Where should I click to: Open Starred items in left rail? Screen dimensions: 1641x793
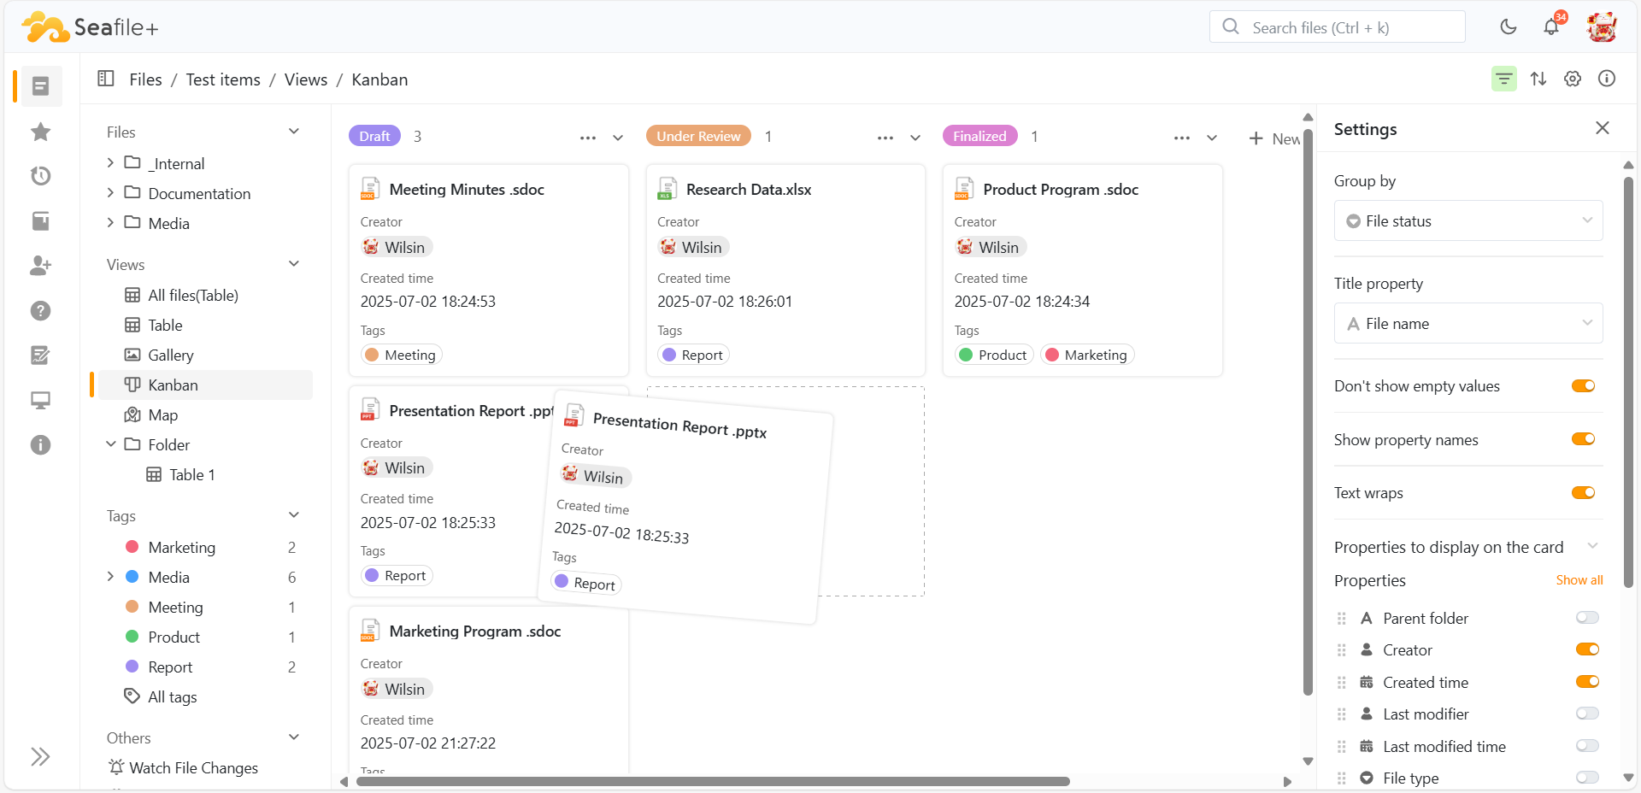click(40, 132)
